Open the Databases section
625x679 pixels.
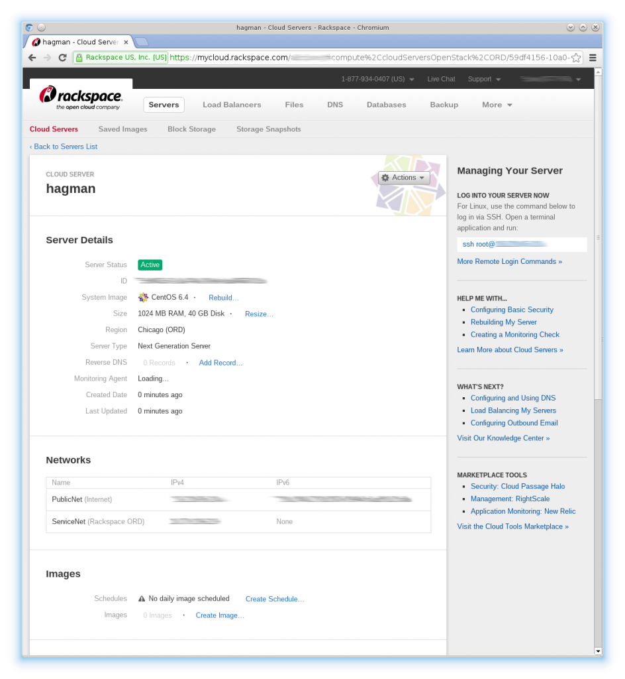tap(387, 105)
